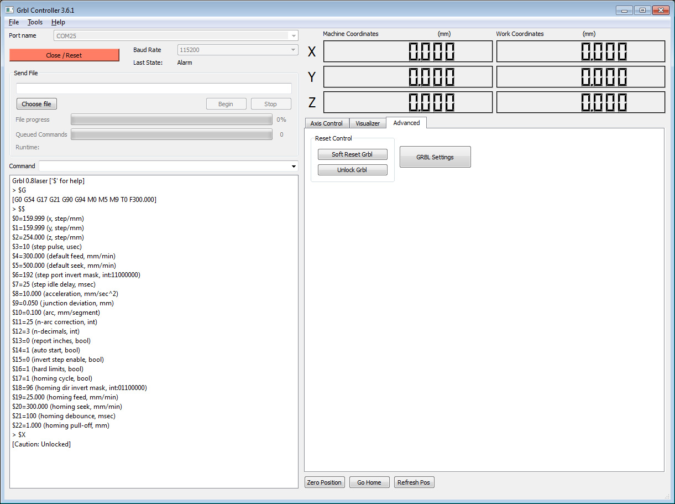Screen dimensions: 675x504
Task: Click the "$19=25.000 (homing feed, mm/min)" line
Action: click(65, 397)
